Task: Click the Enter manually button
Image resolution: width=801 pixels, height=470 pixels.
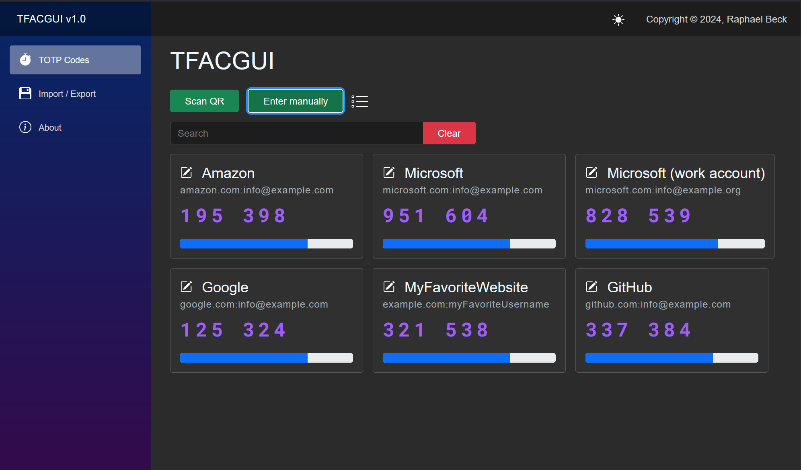Action: [x=296, y=101]
